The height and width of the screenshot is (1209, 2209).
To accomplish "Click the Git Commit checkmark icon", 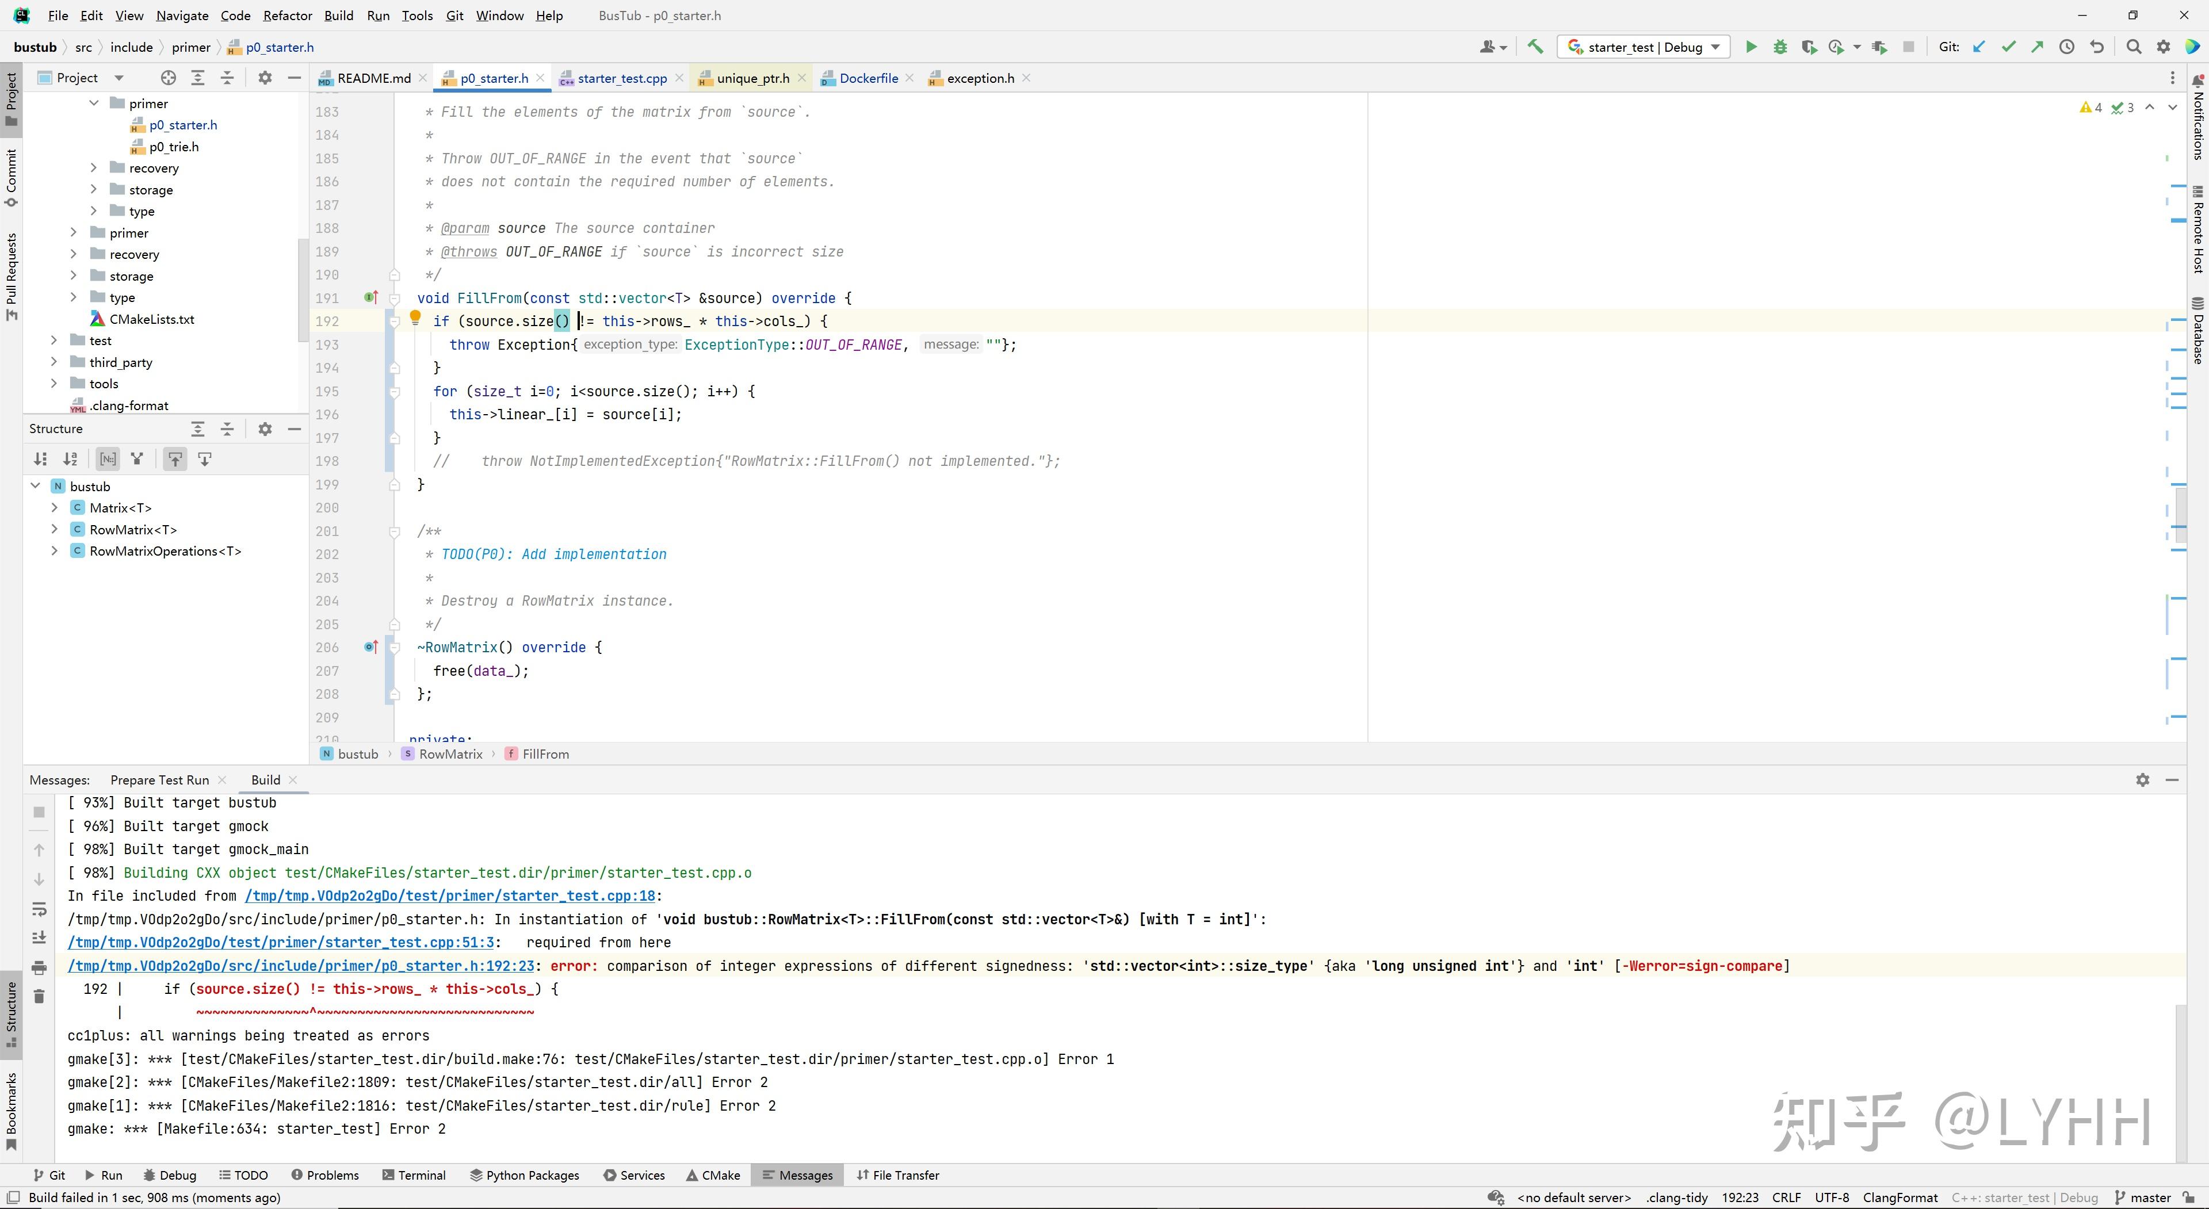I will (2008, 47).
